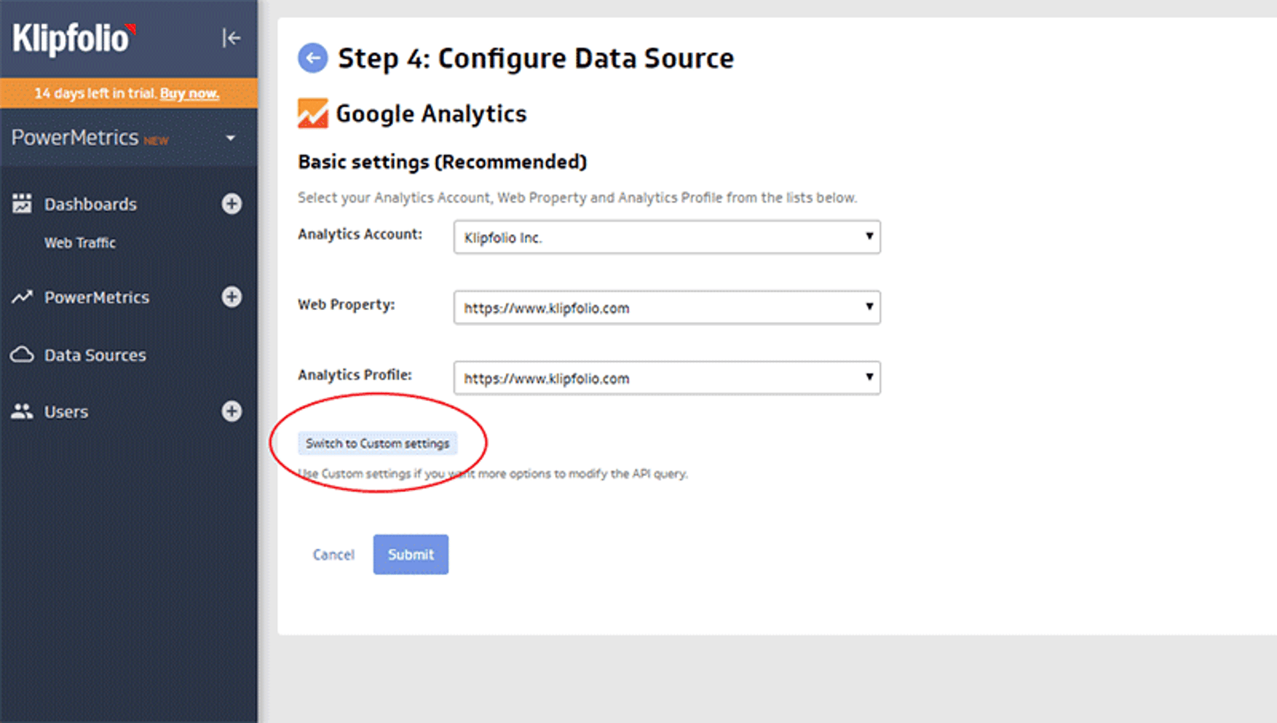The width and height of the screenshot is (1277, 723).
Task: Open Data Sources via cloud icon
Action: click(x=22, y=355)
